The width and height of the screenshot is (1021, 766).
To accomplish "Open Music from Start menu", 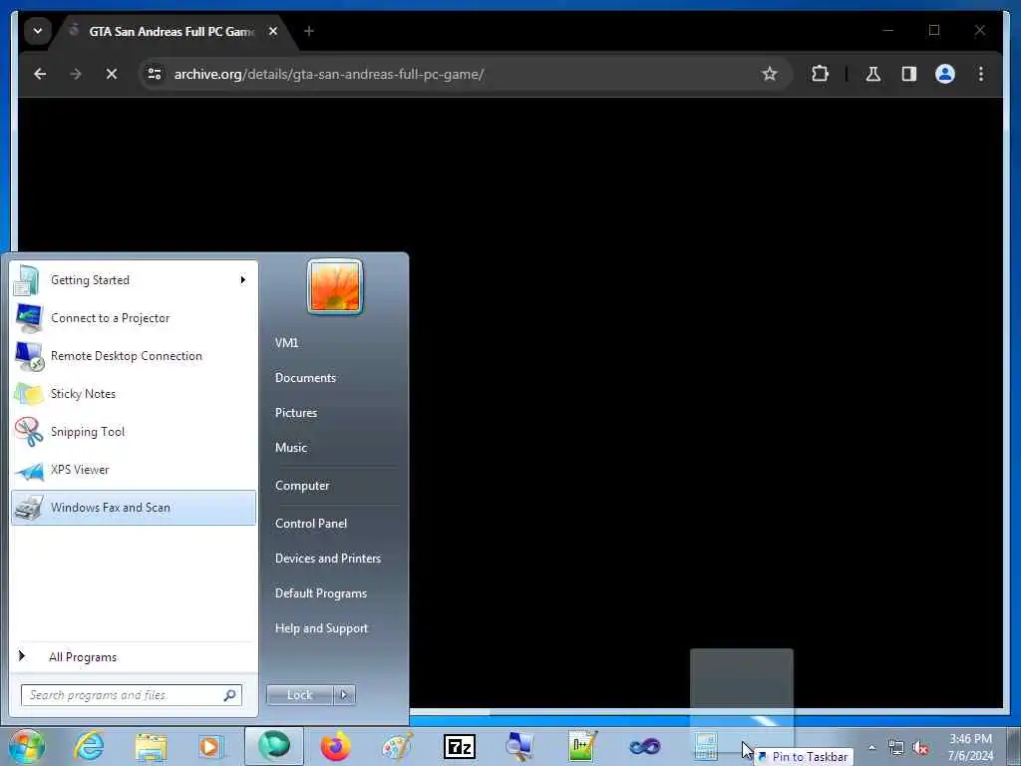I will [291, 448].
